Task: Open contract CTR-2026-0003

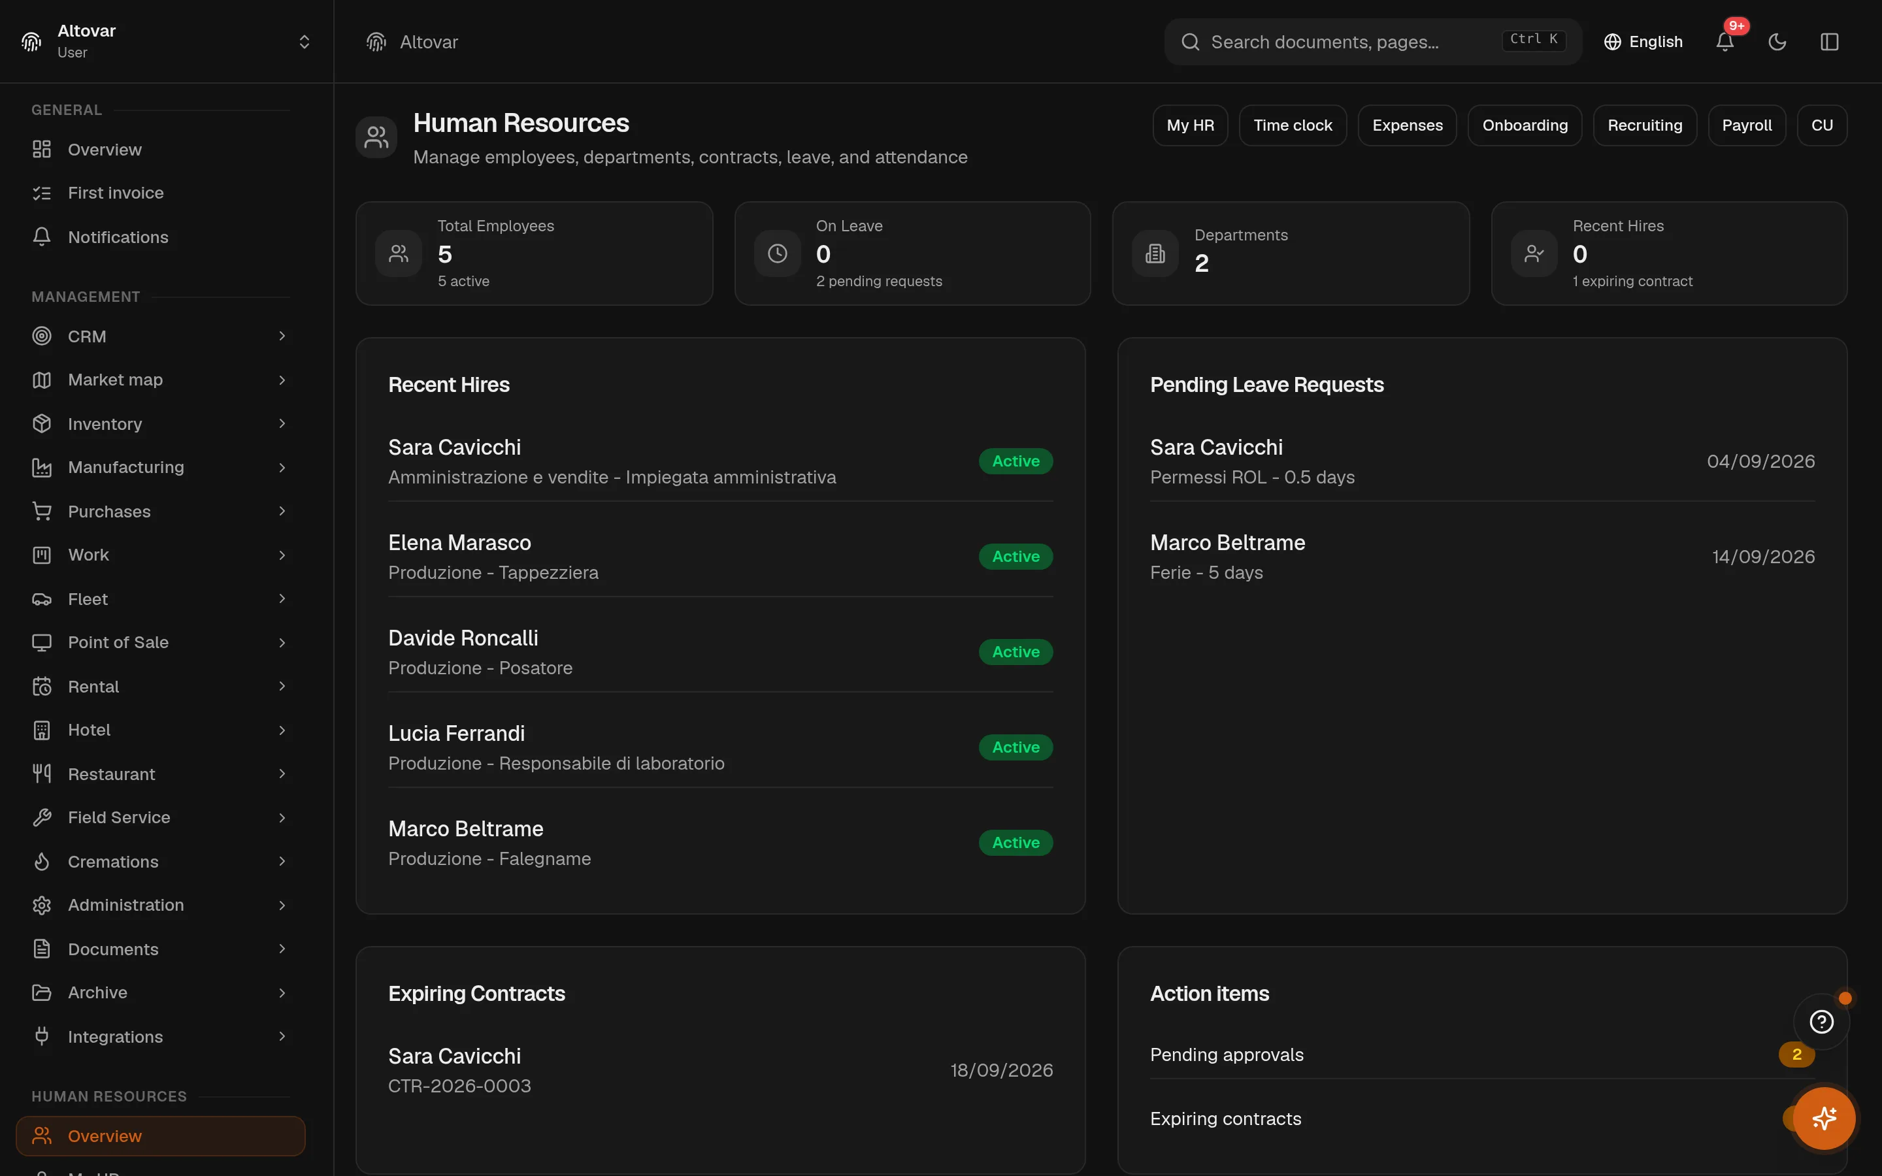Action: tap(720, 1070)
